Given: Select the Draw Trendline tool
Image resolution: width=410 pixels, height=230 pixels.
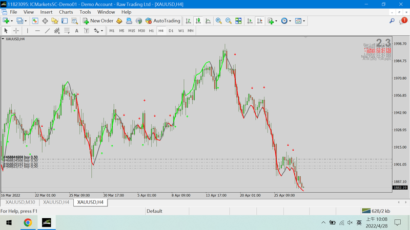Looking at the screenshot, I should point(47,31).
